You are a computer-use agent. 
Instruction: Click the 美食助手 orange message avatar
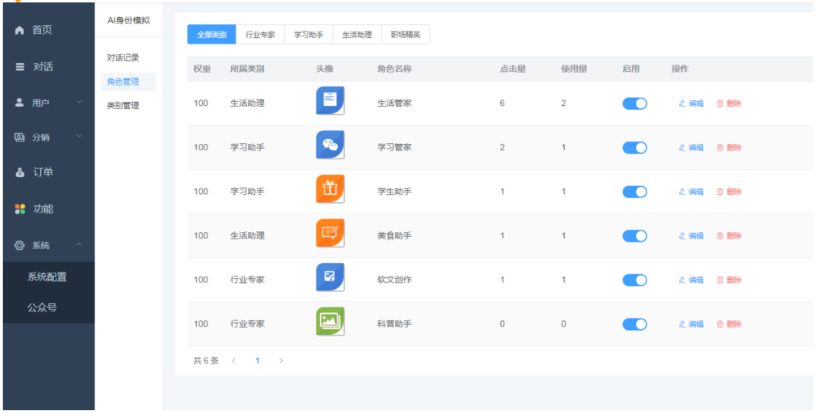pyautogui.click(x=330, y=233)
